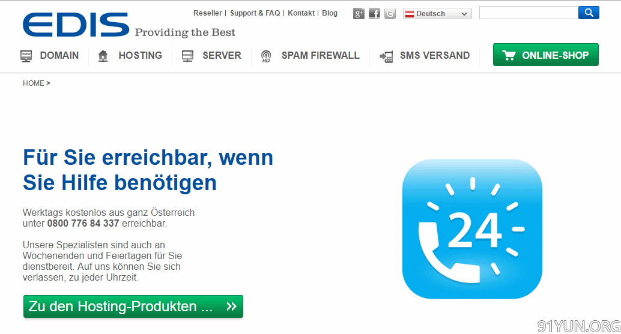Open the Domain menu
The image size is (621, 334).
59,55
